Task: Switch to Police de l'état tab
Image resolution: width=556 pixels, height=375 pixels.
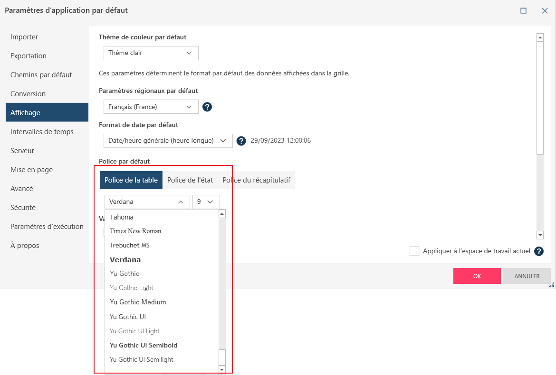Action: (x=190, y=180)
